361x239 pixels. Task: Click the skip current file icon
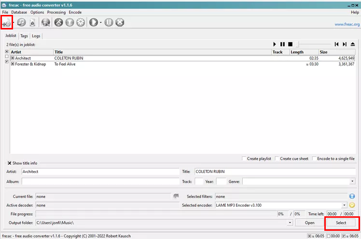pos(176,196)
